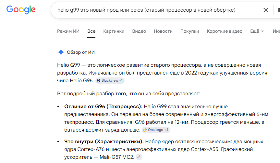The image size is (280, 163).
Task: Open the Blackview +1 source chip
Action: coord(110,81)
